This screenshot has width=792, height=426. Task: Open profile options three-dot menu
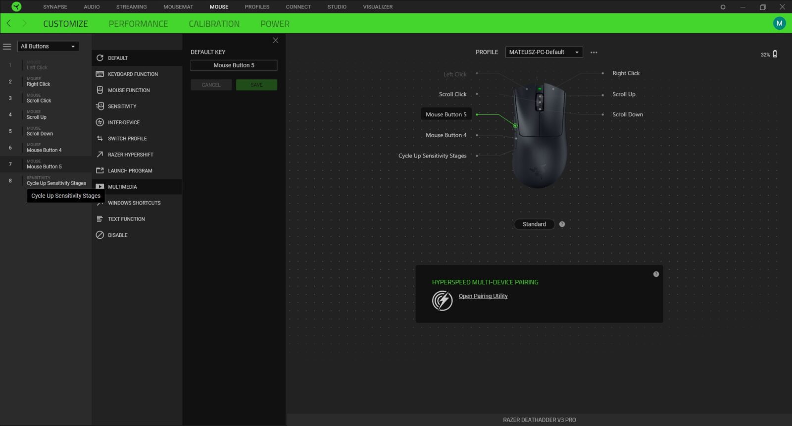[594, 53]
